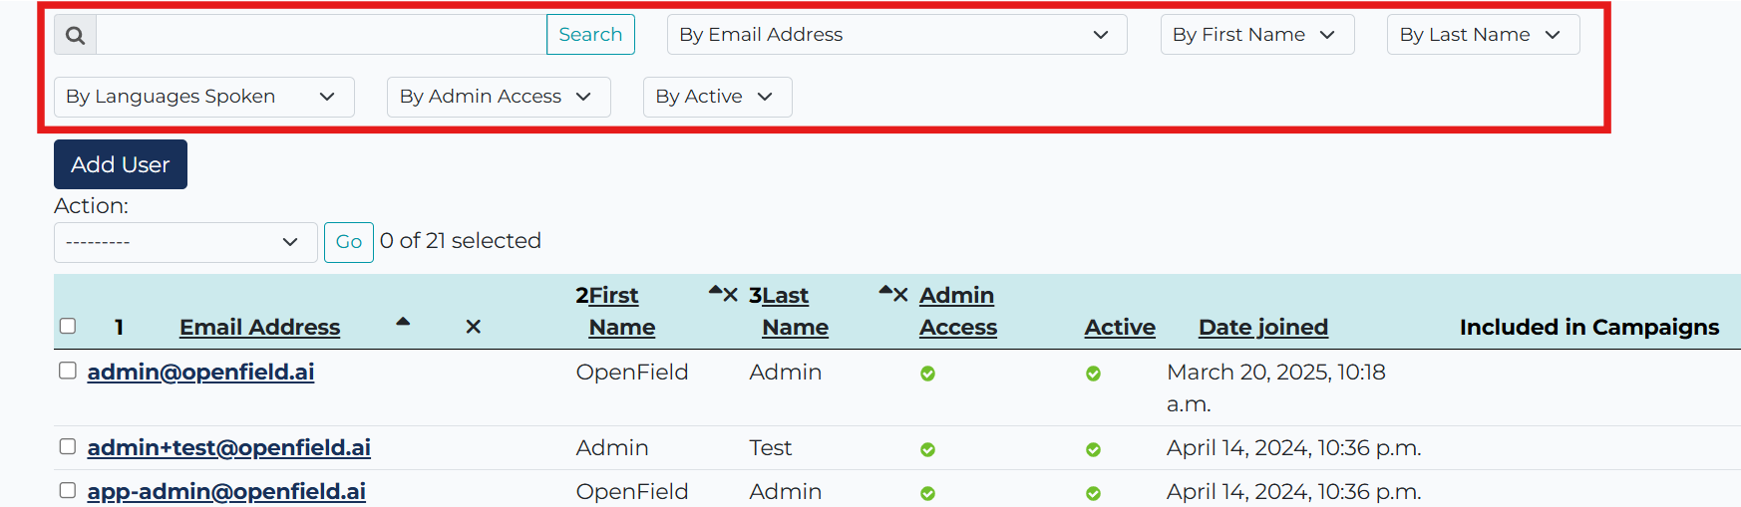Remove First Name sorting with X icon
1741x507 pixels.
[x=731, y=295]
